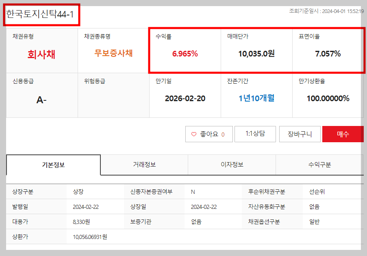The width and height of the screenshot is (367, 256).
Task: Click the maturity date 2026-02-20
Action: (x=185, y=98)
